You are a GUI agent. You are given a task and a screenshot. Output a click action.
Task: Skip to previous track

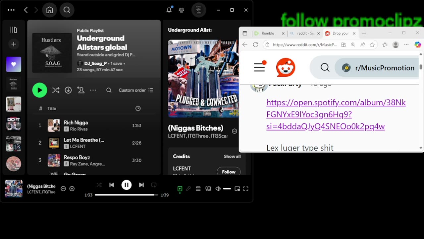click(x=112, y=185)
